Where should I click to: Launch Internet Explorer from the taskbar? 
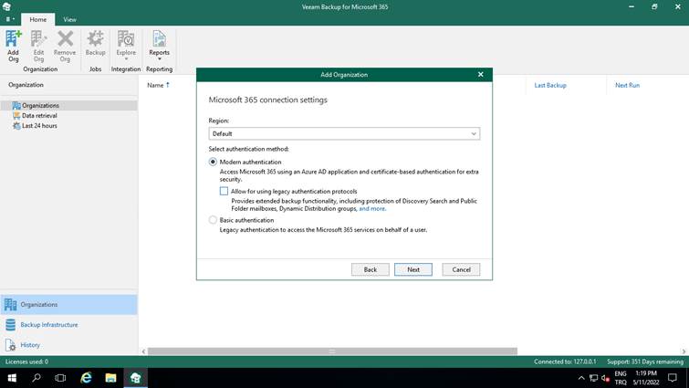(x=87, y=377)
